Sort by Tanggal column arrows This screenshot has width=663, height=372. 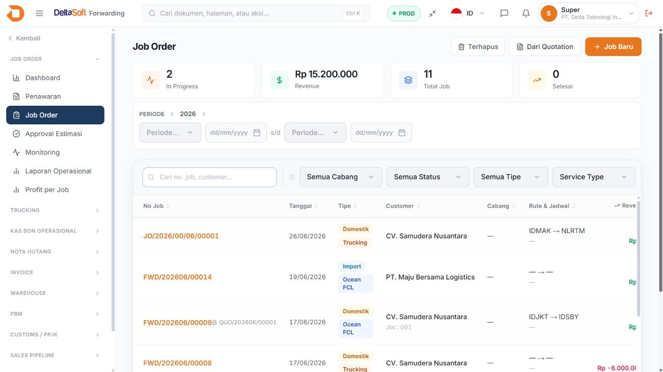click(x=316, y=206)
